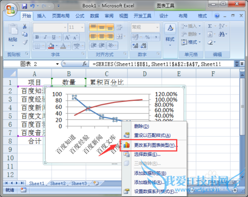248x197 pixels.
Task: Toggle top vertical alignment
Action: click(93, 27)
